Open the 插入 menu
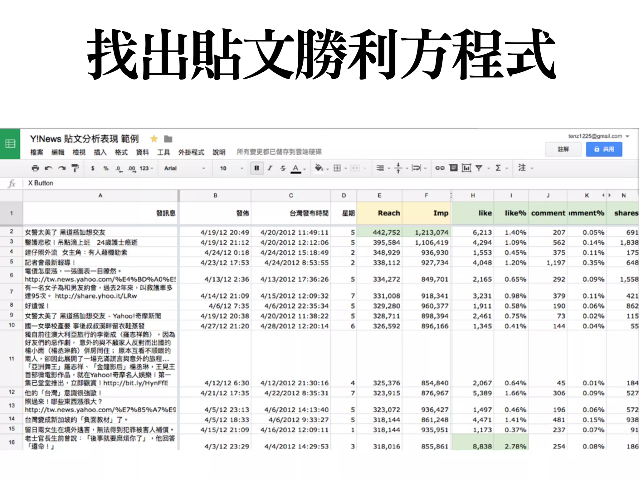Image resolution: width=639 pixels, height=479 pixels. pyautogui.click(x=100, y=152)
